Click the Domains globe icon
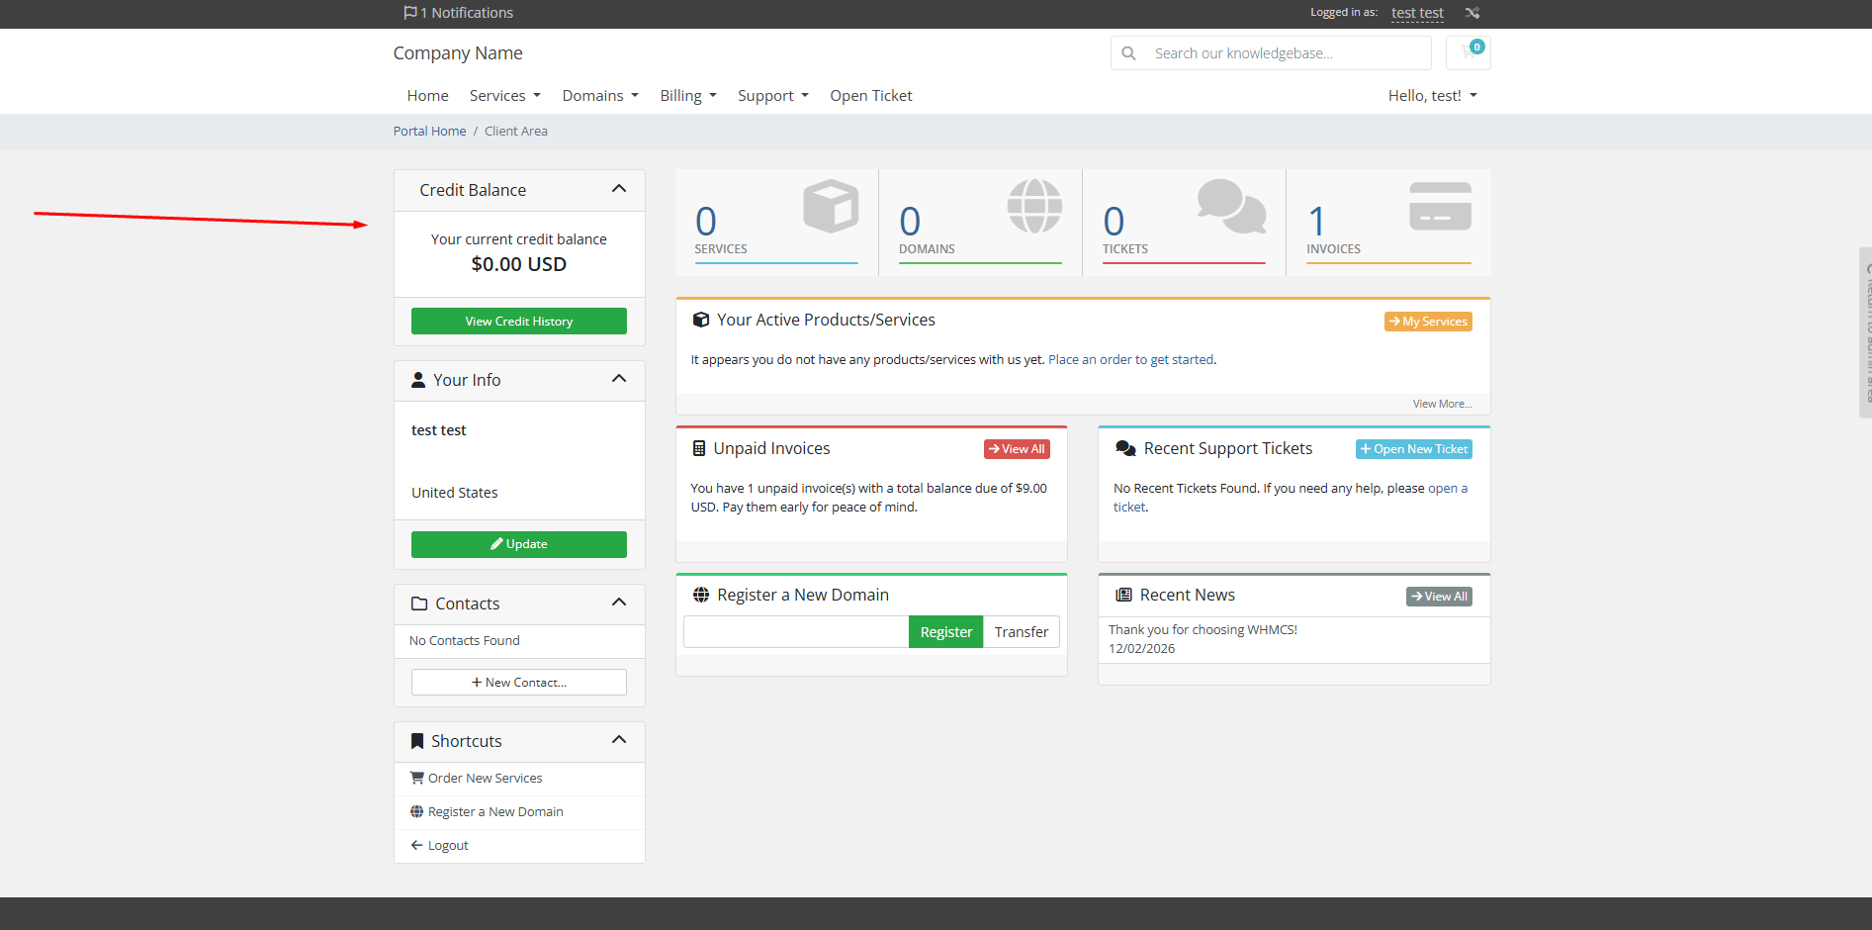The height and width of the screenshot is (930, 1872). coord(1035,208)
